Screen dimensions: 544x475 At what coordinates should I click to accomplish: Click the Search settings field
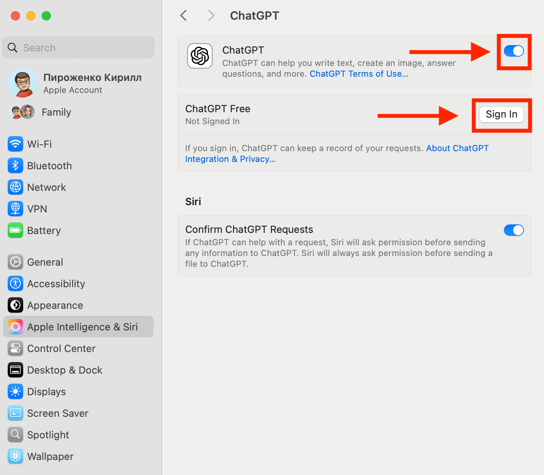tap(78, 48)
